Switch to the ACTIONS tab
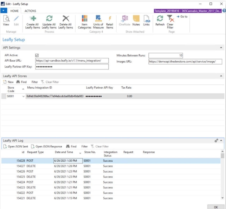Screen dimensions: 226x209 (30, 11)
